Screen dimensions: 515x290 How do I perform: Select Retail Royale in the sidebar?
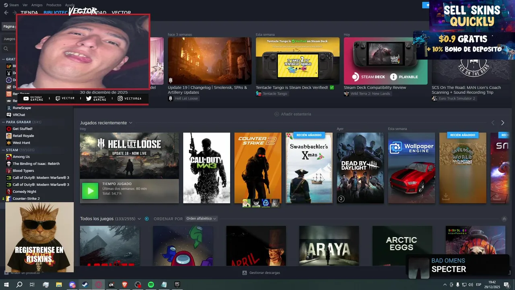tap(23, 136)
